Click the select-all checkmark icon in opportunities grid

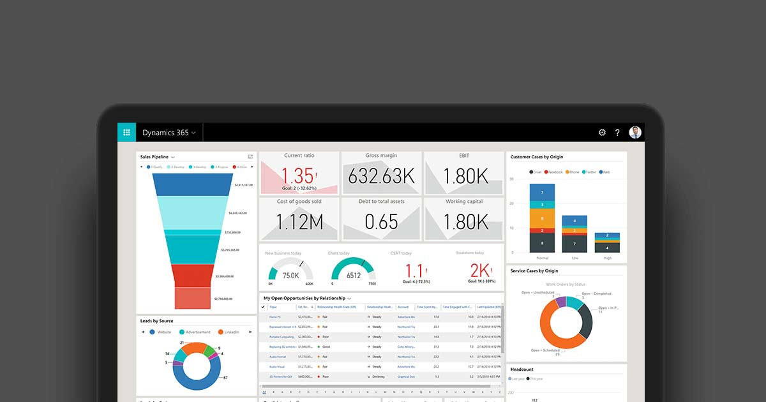click(x=263, y=307)
